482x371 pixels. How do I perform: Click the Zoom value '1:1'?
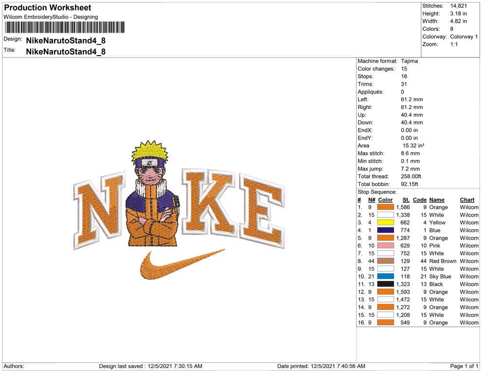click(454, 44)
